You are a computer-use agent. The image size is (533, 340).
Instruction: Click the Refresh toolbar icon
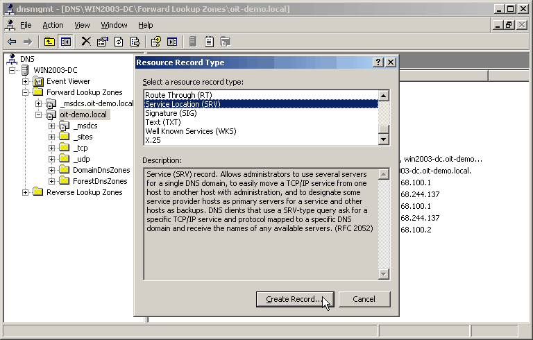tap(119, 42)
